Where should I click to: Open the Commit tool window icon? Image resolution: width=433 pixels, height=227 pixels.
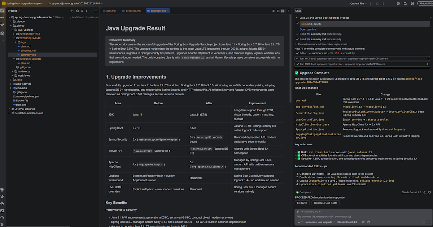coord(2,18)
